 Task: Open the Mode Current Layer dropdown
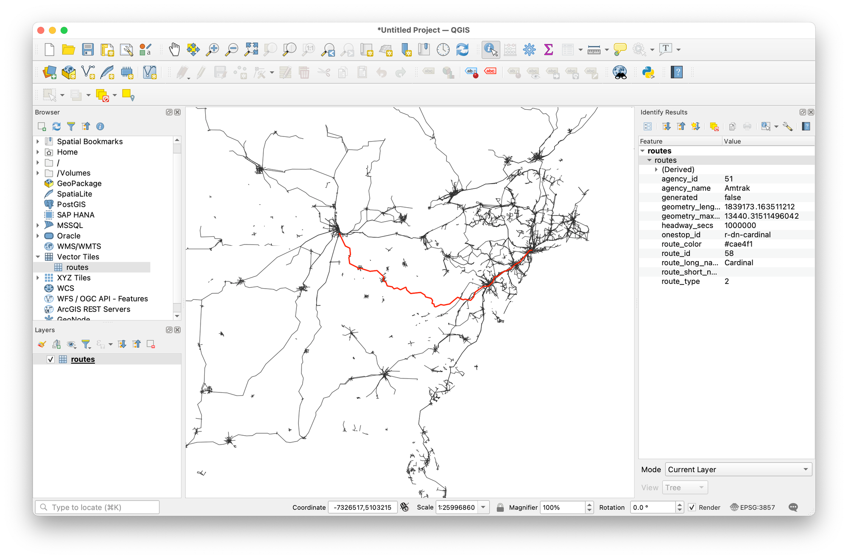click(738, 470)
